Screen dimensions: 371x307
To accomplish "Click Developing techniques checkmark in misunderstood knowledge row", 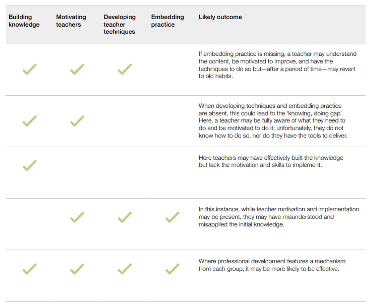I will [x=125, y=217].
